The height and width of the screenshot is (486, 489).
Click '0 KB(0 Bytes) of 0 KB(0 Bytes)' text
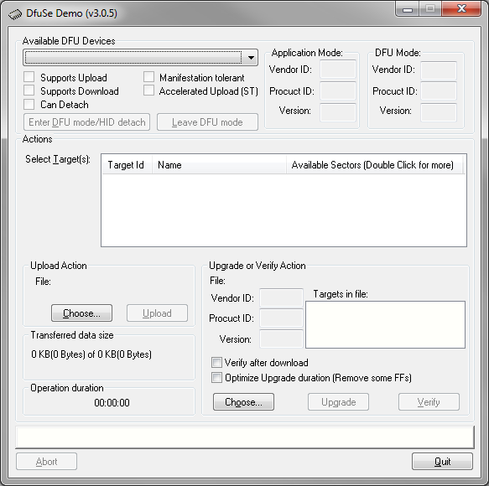(x=91, y=354)
